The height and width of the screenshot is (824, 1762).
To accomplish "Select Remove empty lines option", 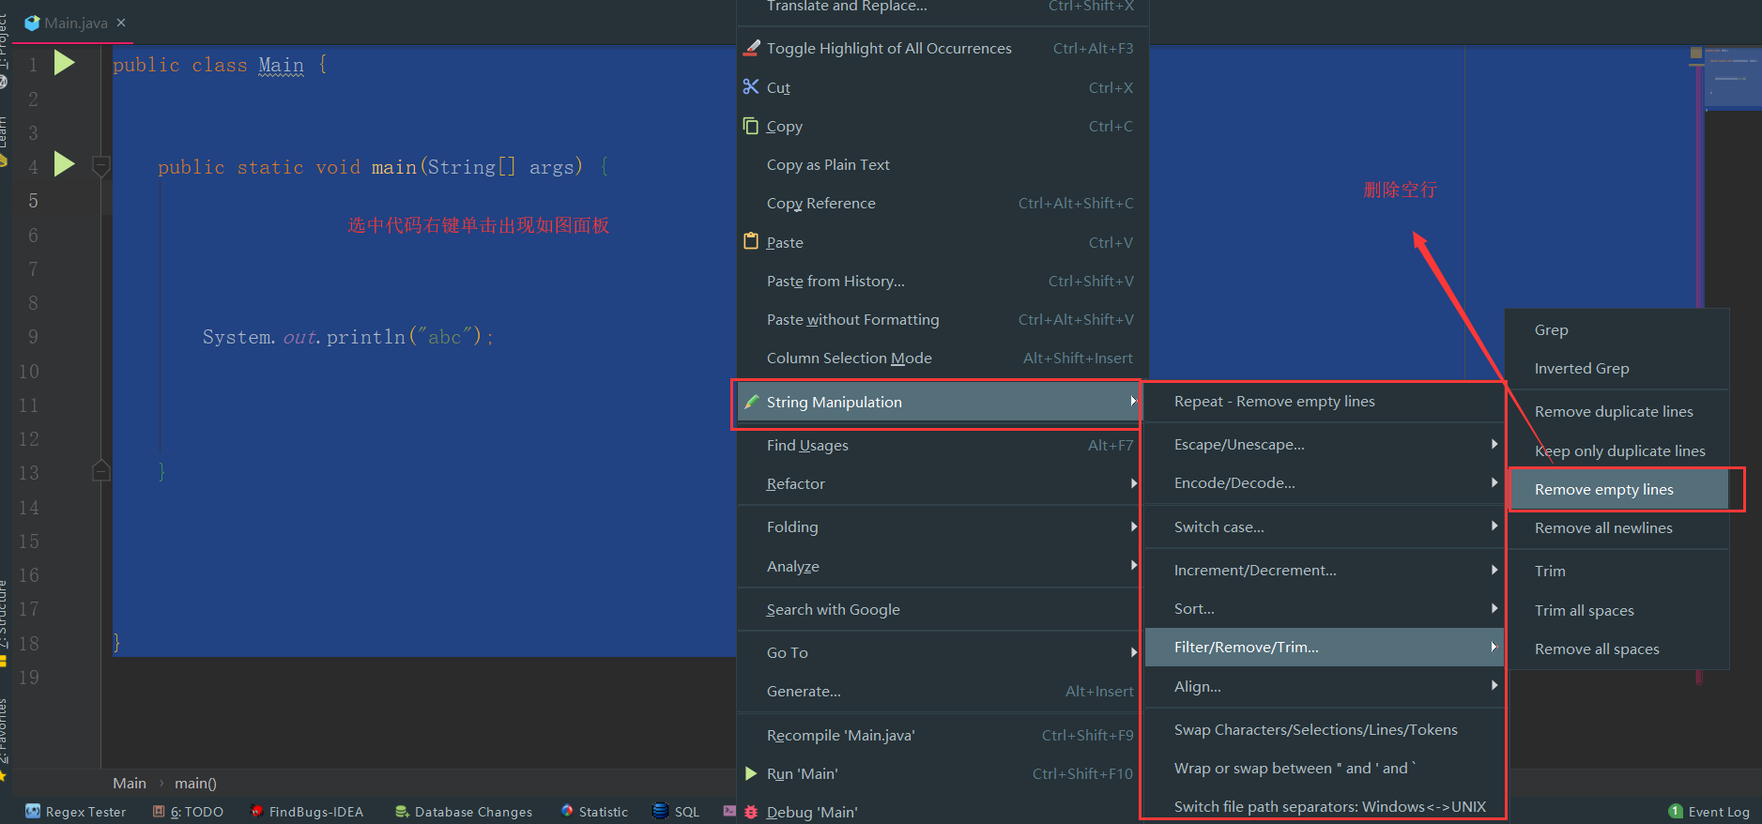I will pos(1603,489).
